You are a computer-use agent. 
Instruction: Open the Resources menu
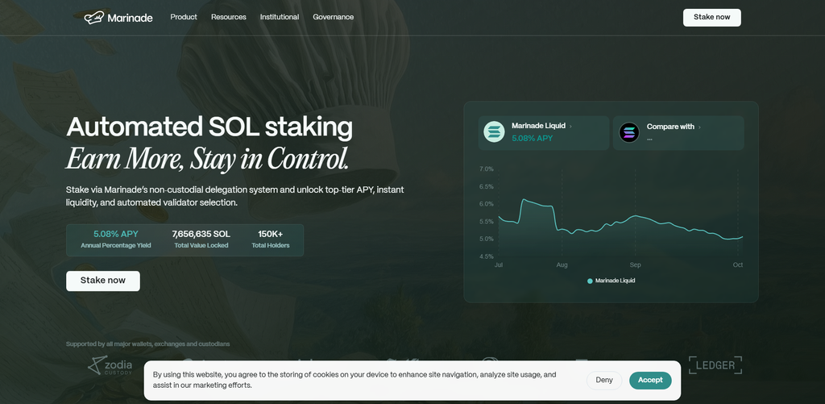point(228,17)
